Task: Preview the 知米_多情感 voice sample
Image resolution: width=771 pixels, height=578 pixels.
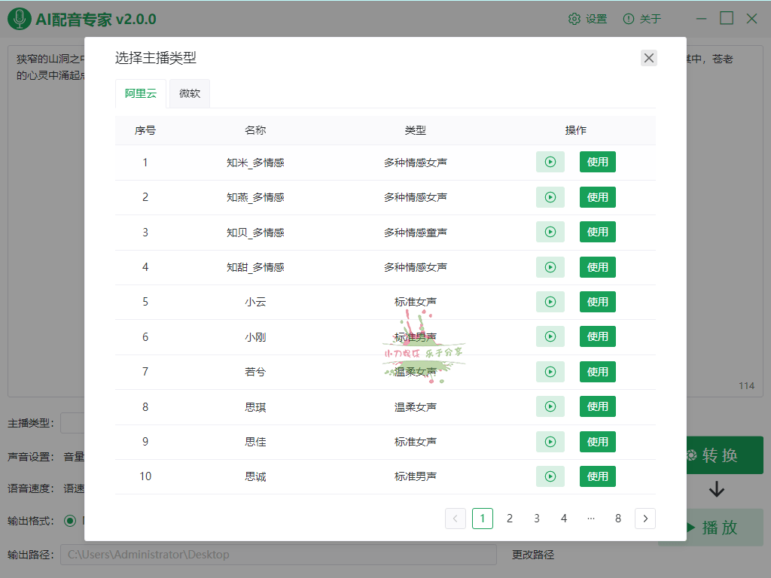Action: pyautogui.click(x=550, y=162)
